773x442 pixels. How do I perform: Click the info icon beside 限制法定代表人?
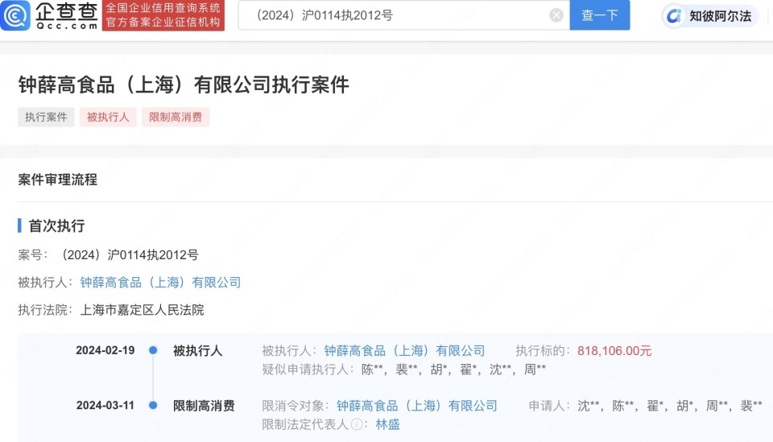pyautogui.click(x=356, y=425)
